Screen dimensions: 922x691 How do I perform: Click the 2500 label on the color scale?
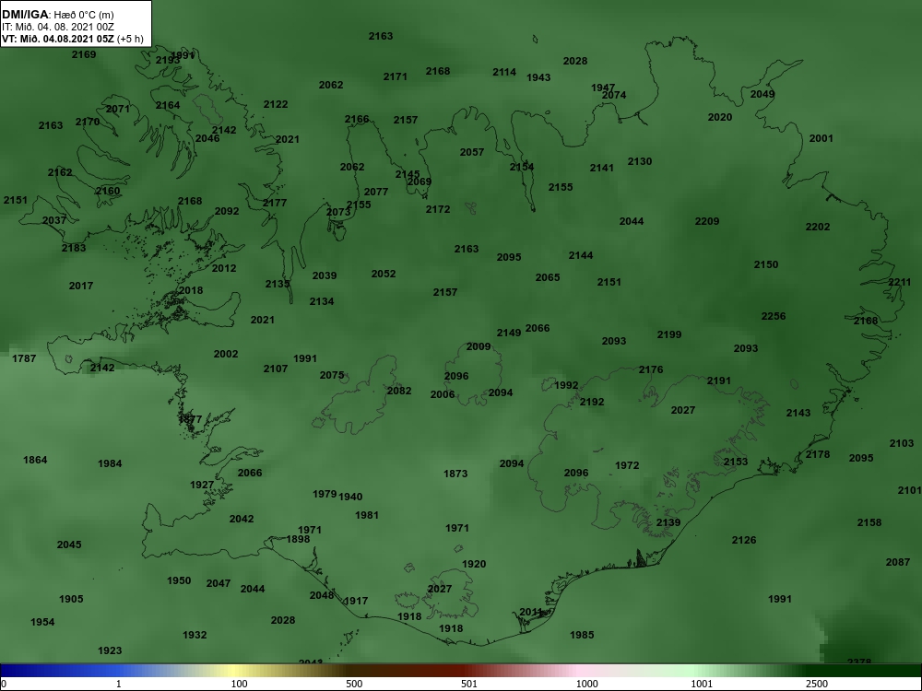pyautogui.click(x=817, y=684)
